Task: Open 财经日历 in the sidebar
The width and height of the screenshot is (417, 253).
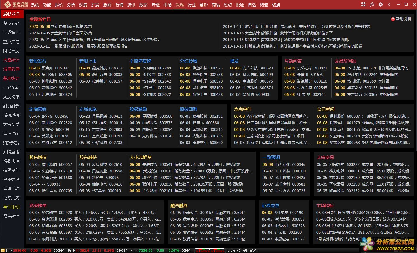Action: [11, 51]
